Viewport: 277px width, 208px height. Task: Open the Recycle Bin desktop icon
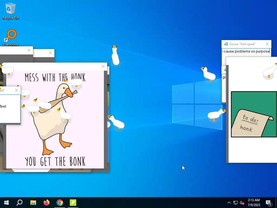(11, 11)
